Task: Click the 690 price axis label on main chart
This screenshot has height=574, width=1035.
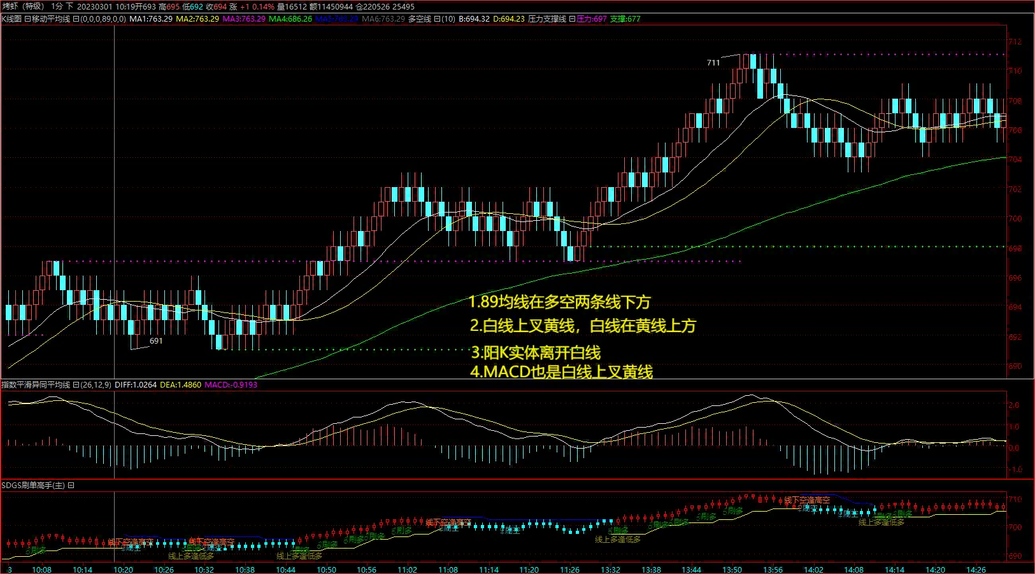Action: [x=1015, y=366]
